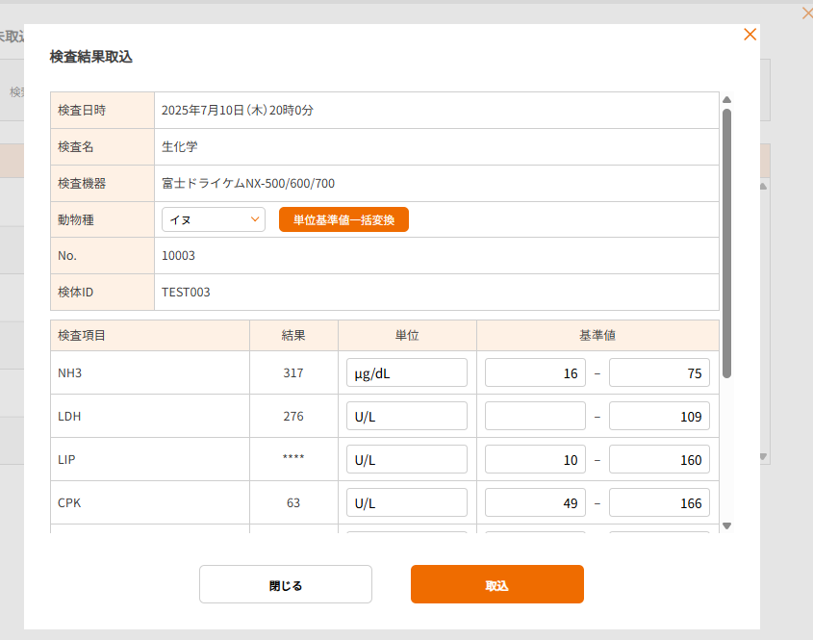The width and height of the screenshot is (813, 640).
Task: Close the 検査結果取込 dialog with X icon
Action: click(750, 35)
